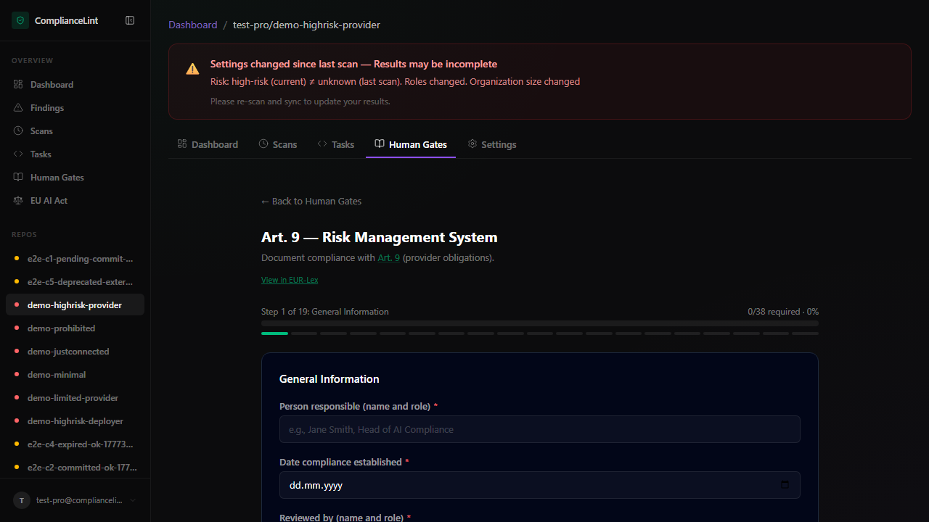Click the ComplianceLint shield logo icon

coord(20,20)
